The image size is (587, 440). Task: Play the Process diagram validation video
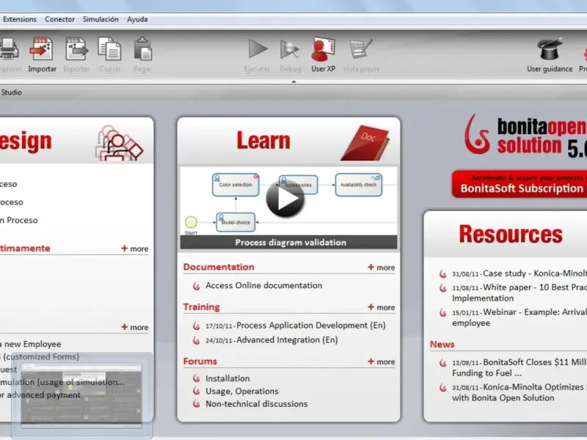coord(285,199)
